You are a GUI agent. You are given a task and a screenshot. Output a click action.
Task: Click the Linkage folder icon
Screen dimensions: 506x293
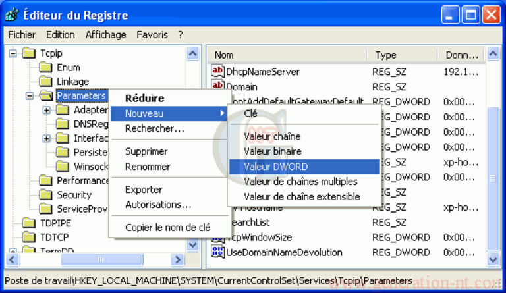tap(45, 82)
